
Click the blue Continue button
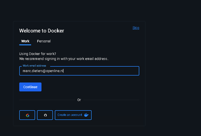30,87
